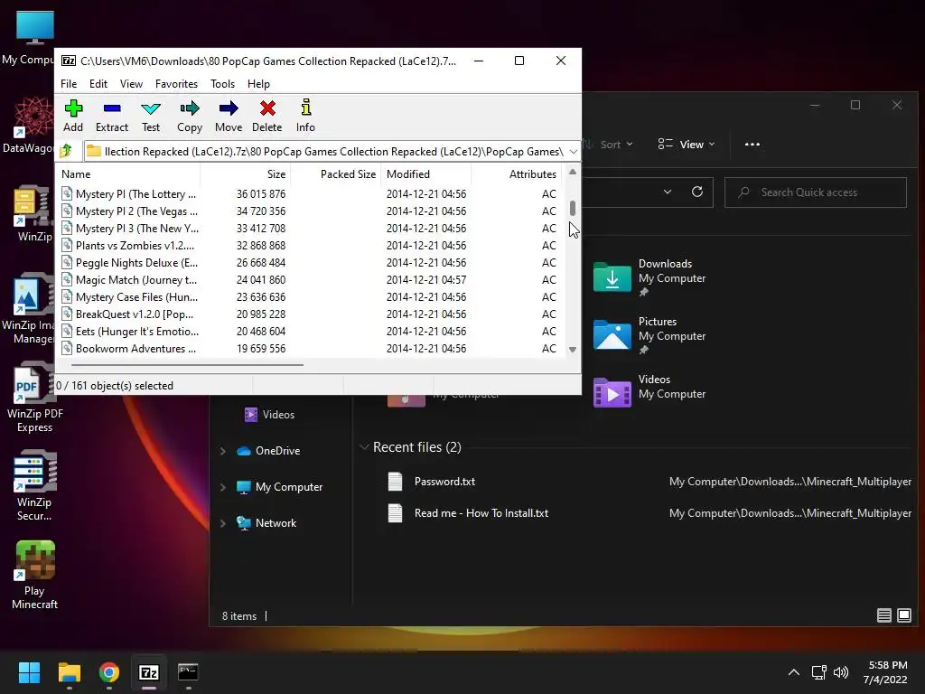Run the Test archive tool
The height and width of the screenshot is (694, 925).
151,117
